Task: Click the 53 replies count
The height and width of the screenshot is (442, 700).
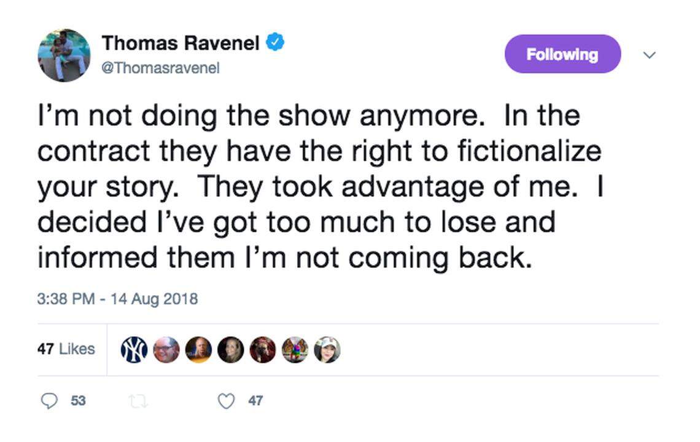Action: pyautogui.click(x=78, y=401)
